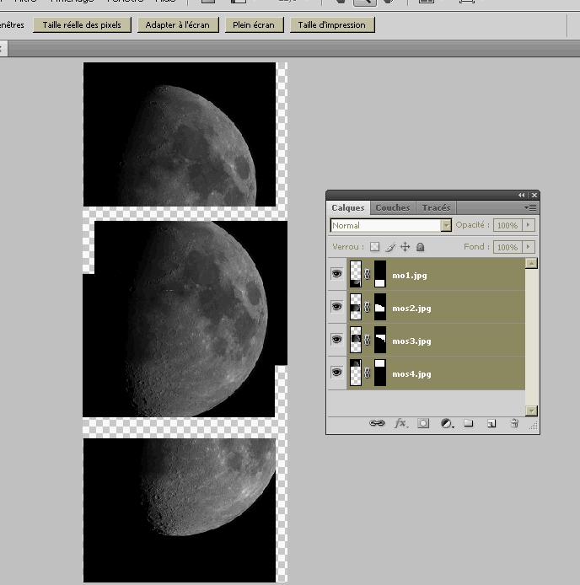Switch to the Calques tab
580x585 pixels.
tap(348, 208)
